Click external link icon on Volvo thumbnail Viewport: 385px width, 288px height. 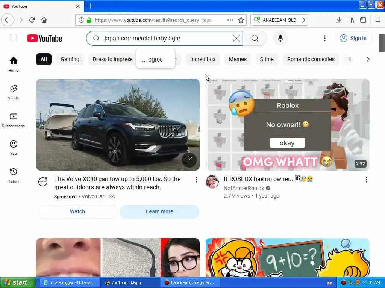pos(189,160)
